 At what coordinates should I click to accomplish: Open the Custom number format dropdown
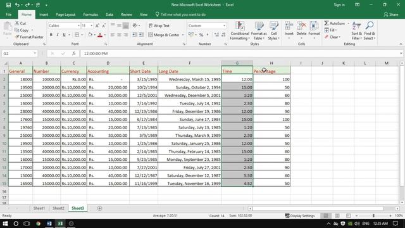[x=224, y=26]
